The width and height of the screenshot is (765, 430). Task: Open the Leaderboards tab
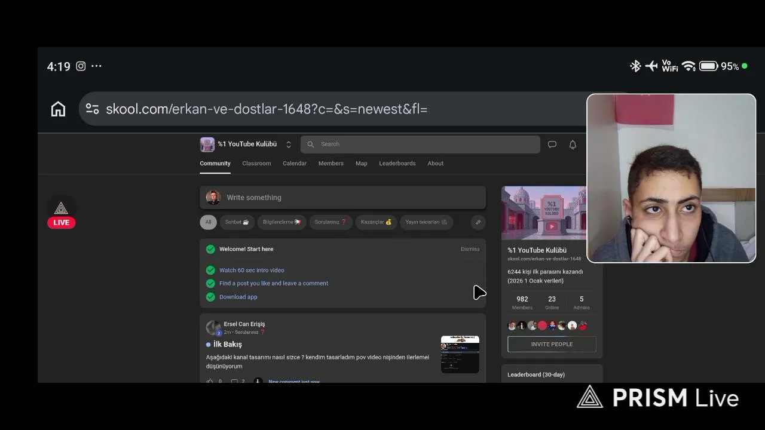397,164
